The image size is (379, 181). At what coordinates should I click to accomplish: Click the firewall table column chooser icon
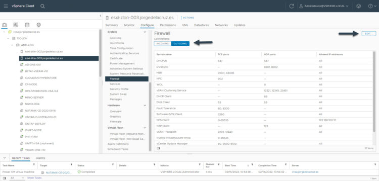(158, 148)
